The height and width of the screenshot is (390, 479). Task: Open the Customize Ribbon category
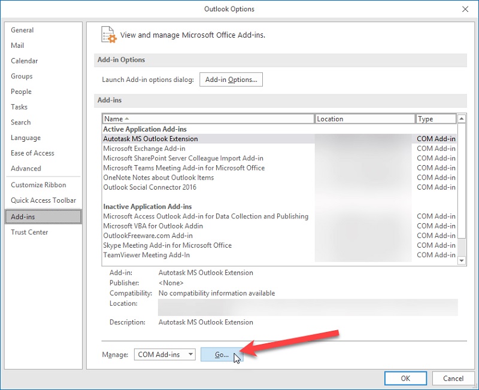[x=39, y=185]
